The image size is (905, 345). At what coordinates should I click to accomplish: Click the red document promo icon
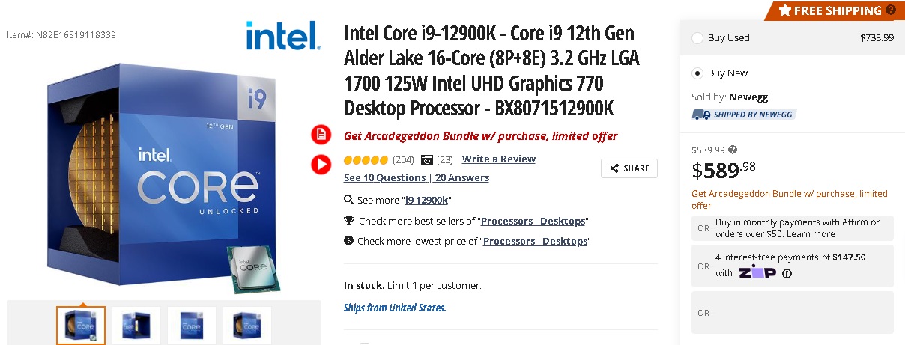pos(321,135)
